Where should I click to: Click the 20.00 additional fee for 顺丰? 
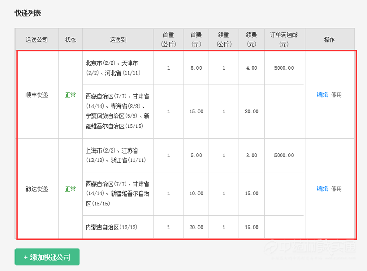click(x=252, y=111)
